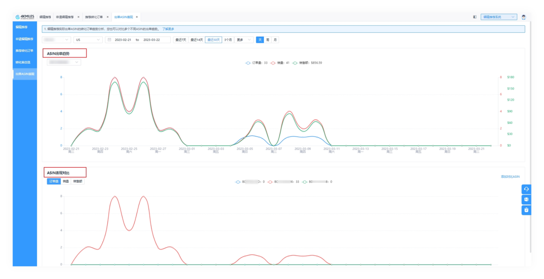Click the 2023-03-01 axis label on trend chart

coord(187,150)
